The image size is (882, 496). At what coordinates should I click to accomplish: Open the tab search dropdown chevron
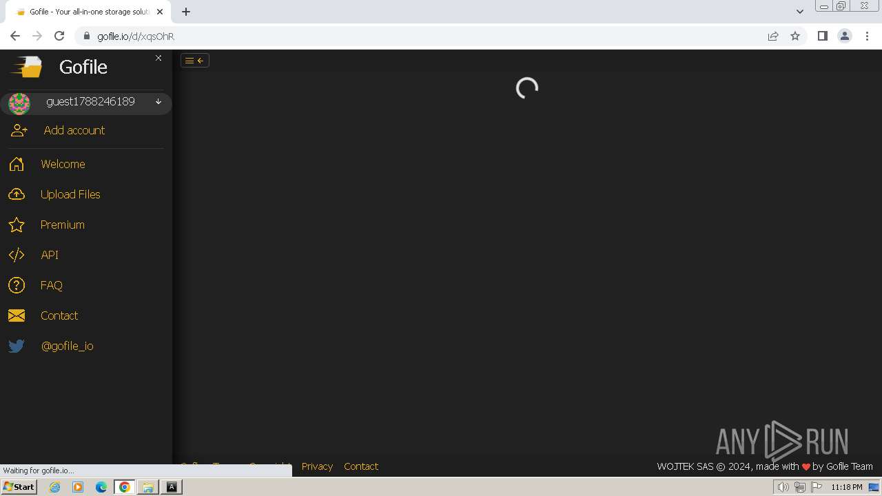800,12
